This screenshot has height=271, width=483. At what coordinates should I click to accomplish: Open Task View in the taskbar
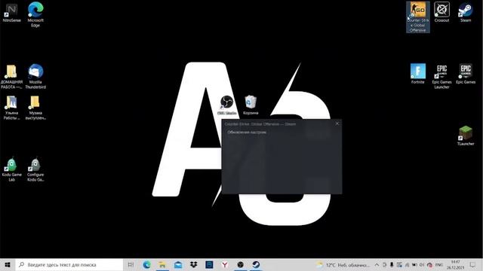(131, 264)
